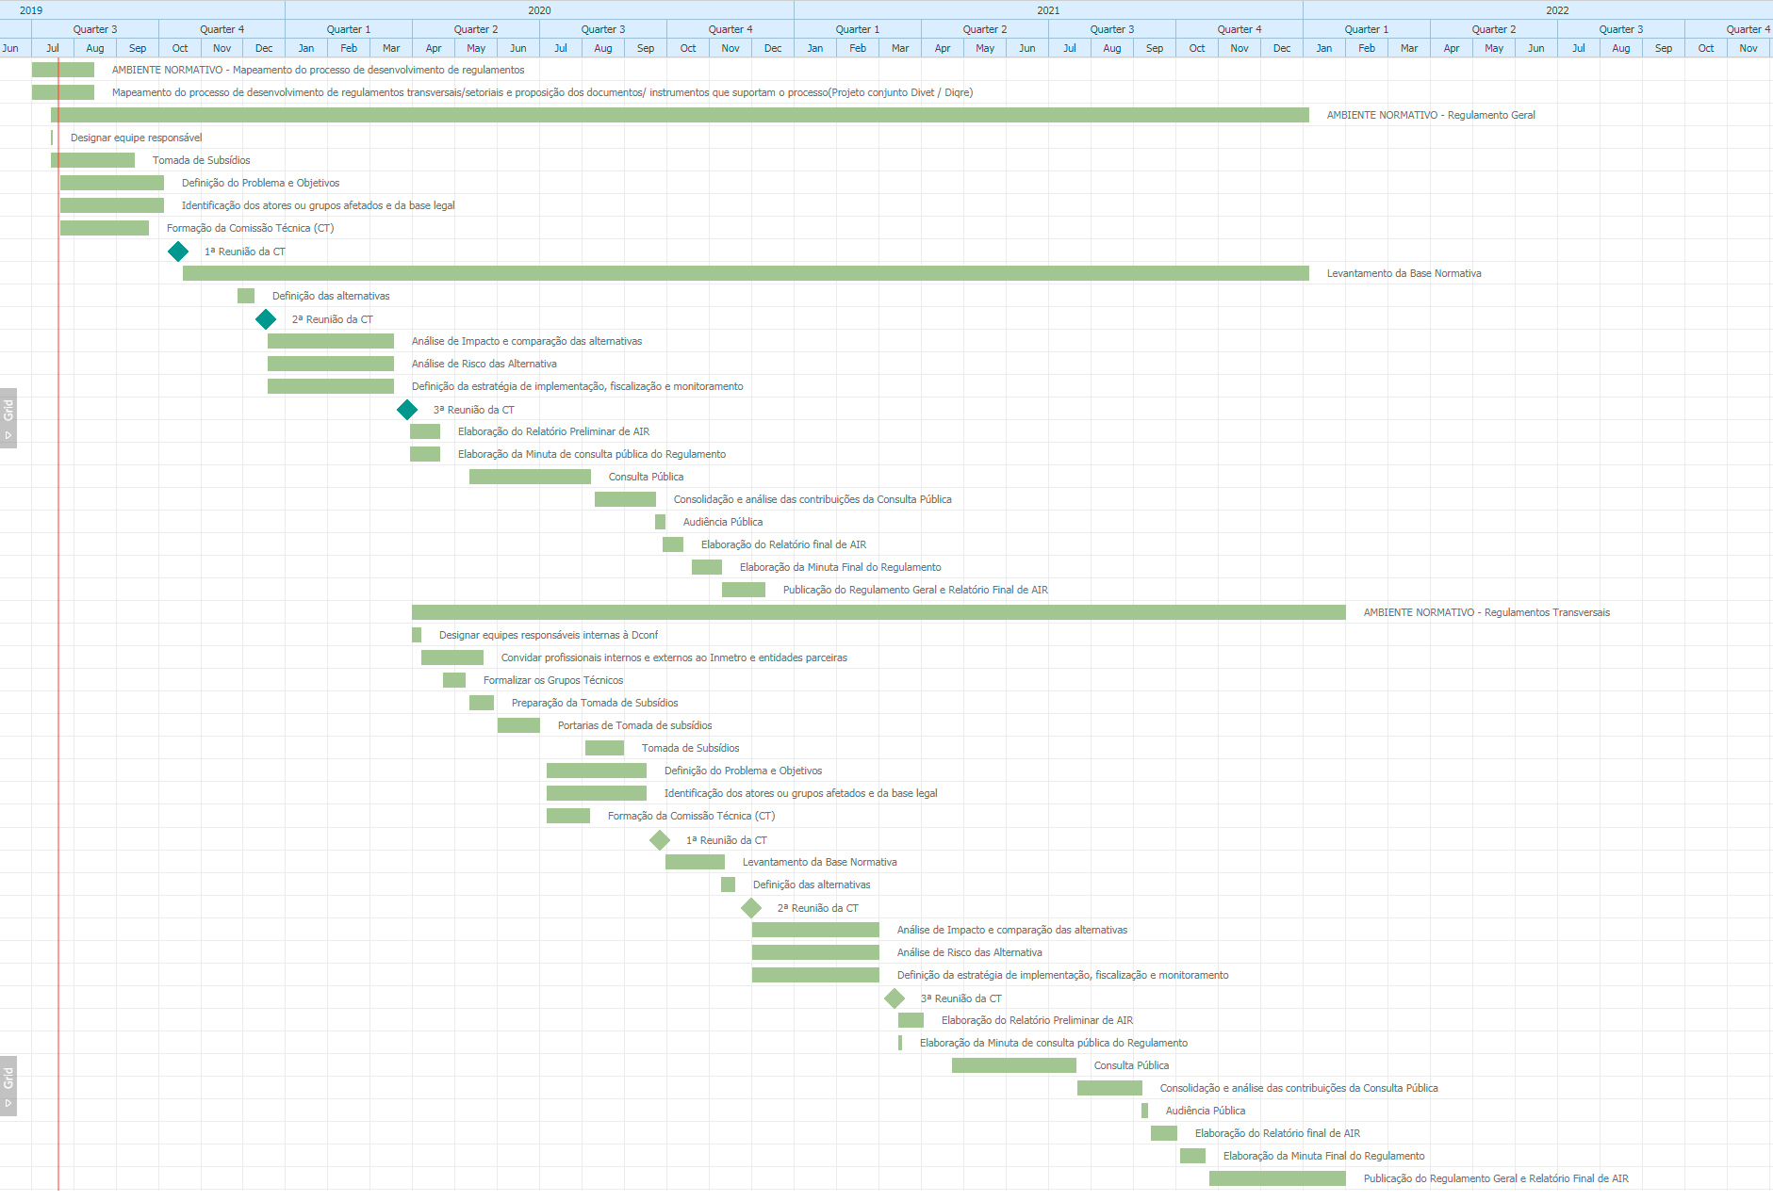Click the 3ª Reunião da CT milestone diamond near March 2020
This screenshot has width=1773, height=1201.
(x=407, y=410)
